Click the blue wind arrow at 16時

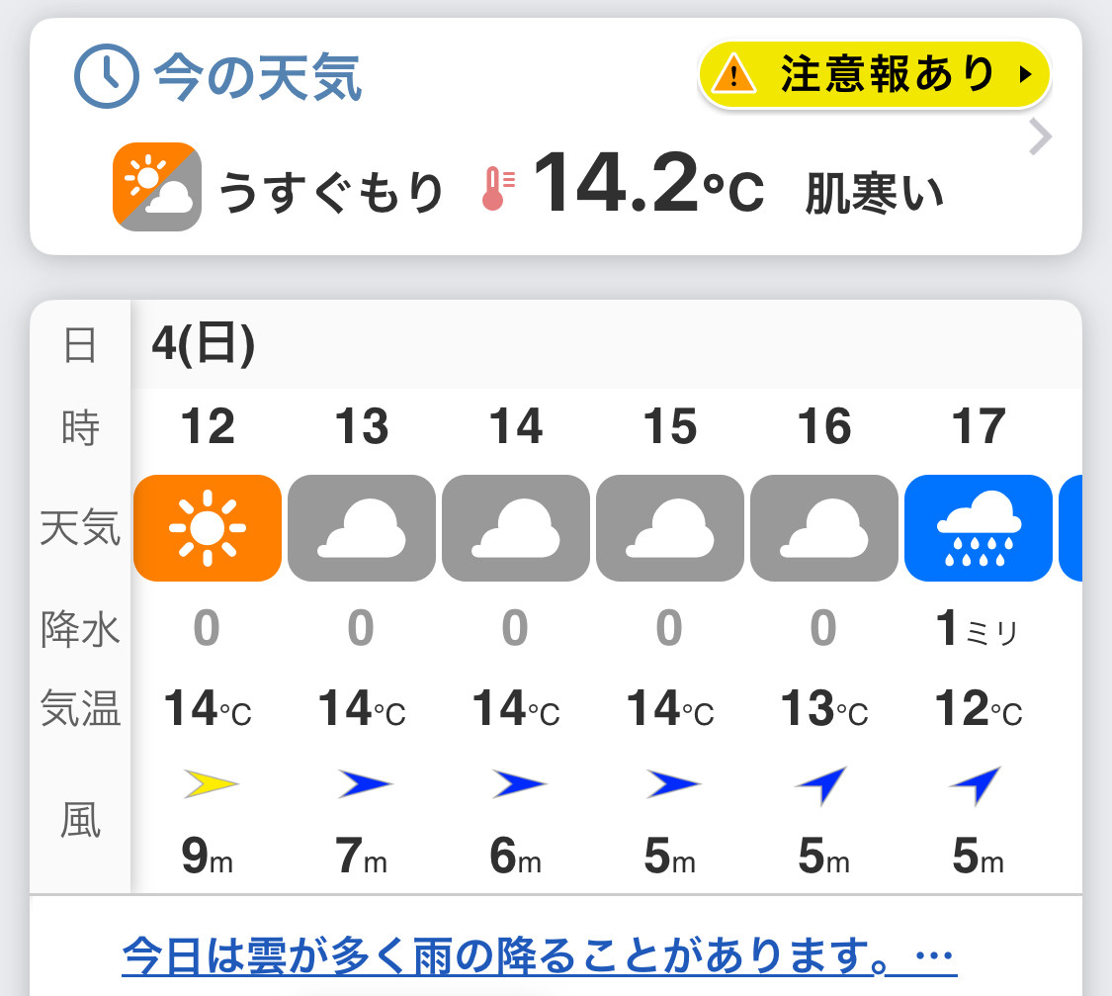822,784
